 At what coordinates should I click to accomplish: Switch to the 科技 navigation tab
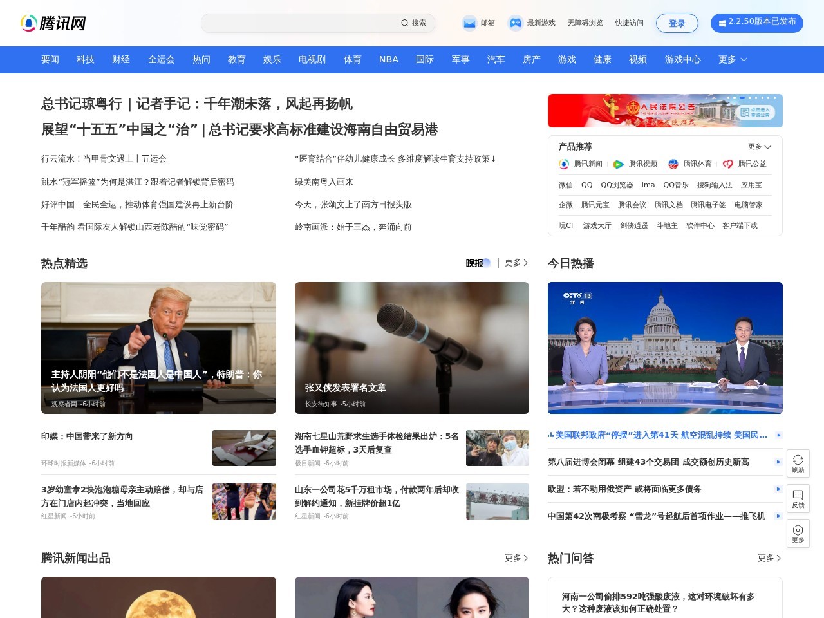(x=86, y=59)
